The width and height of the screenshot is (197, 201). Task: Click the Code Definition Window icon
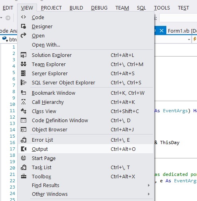pyautogui.click(x=23, y=120)
